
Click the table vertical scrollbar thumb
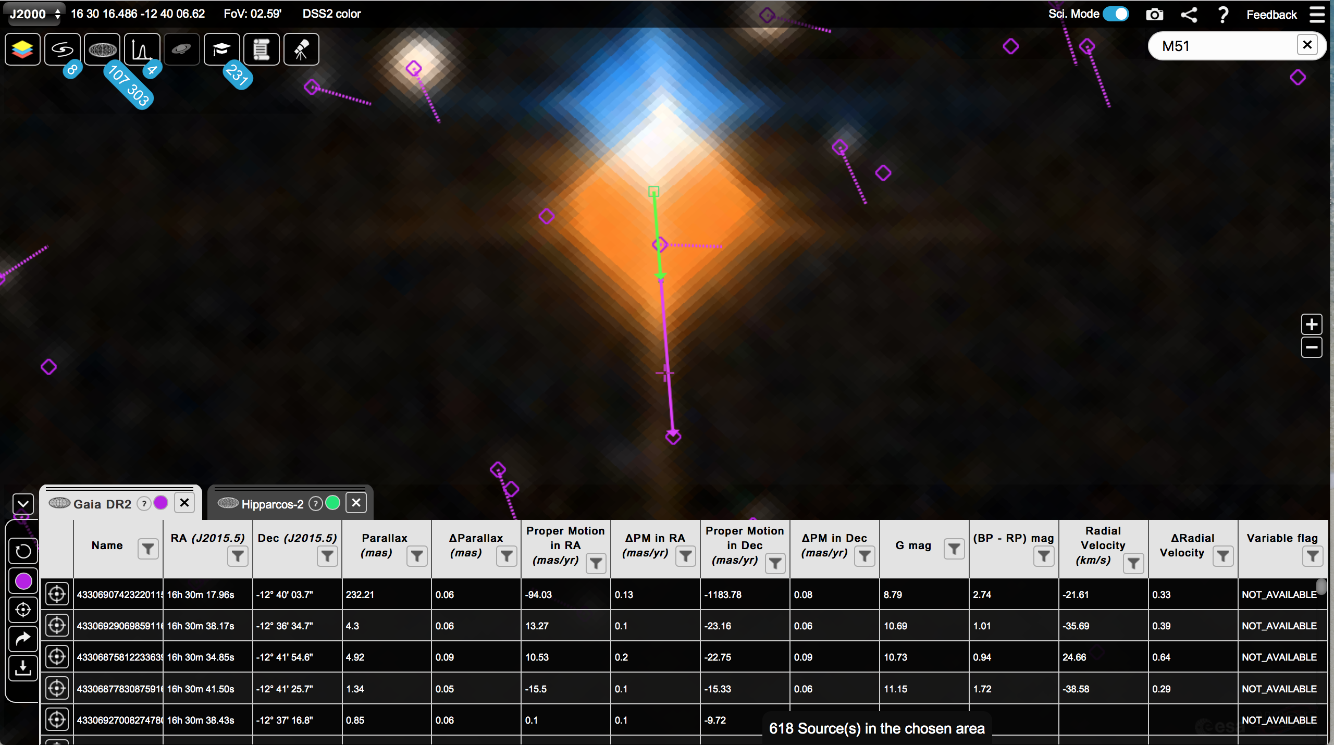click(x=1321, y=587)
